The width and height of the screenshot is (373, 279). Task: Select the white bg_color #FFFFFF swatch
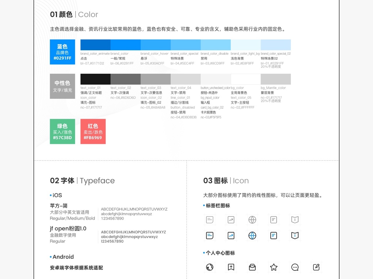pyautogui.click(x=246, y=79)
